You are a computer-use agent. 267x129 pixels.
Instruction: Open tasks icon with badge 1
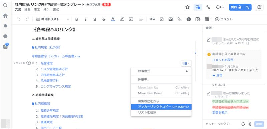[5, 46]
